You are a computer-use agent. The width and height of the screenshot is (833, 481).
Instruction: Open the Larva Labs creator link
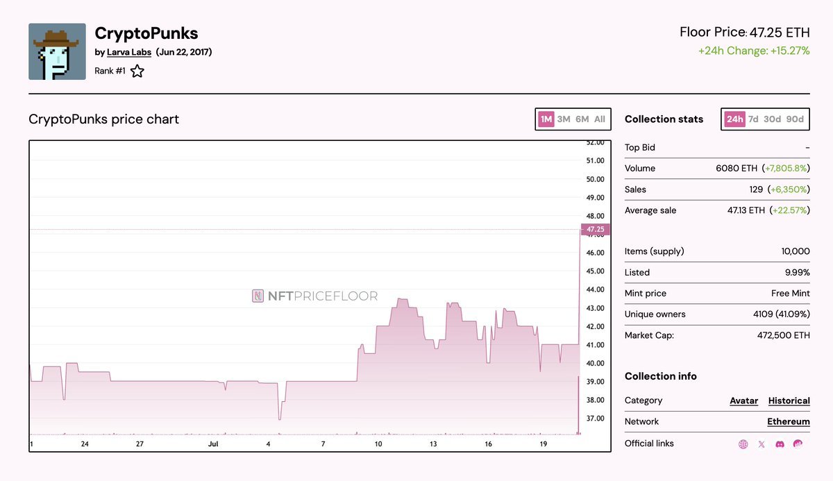129,52
